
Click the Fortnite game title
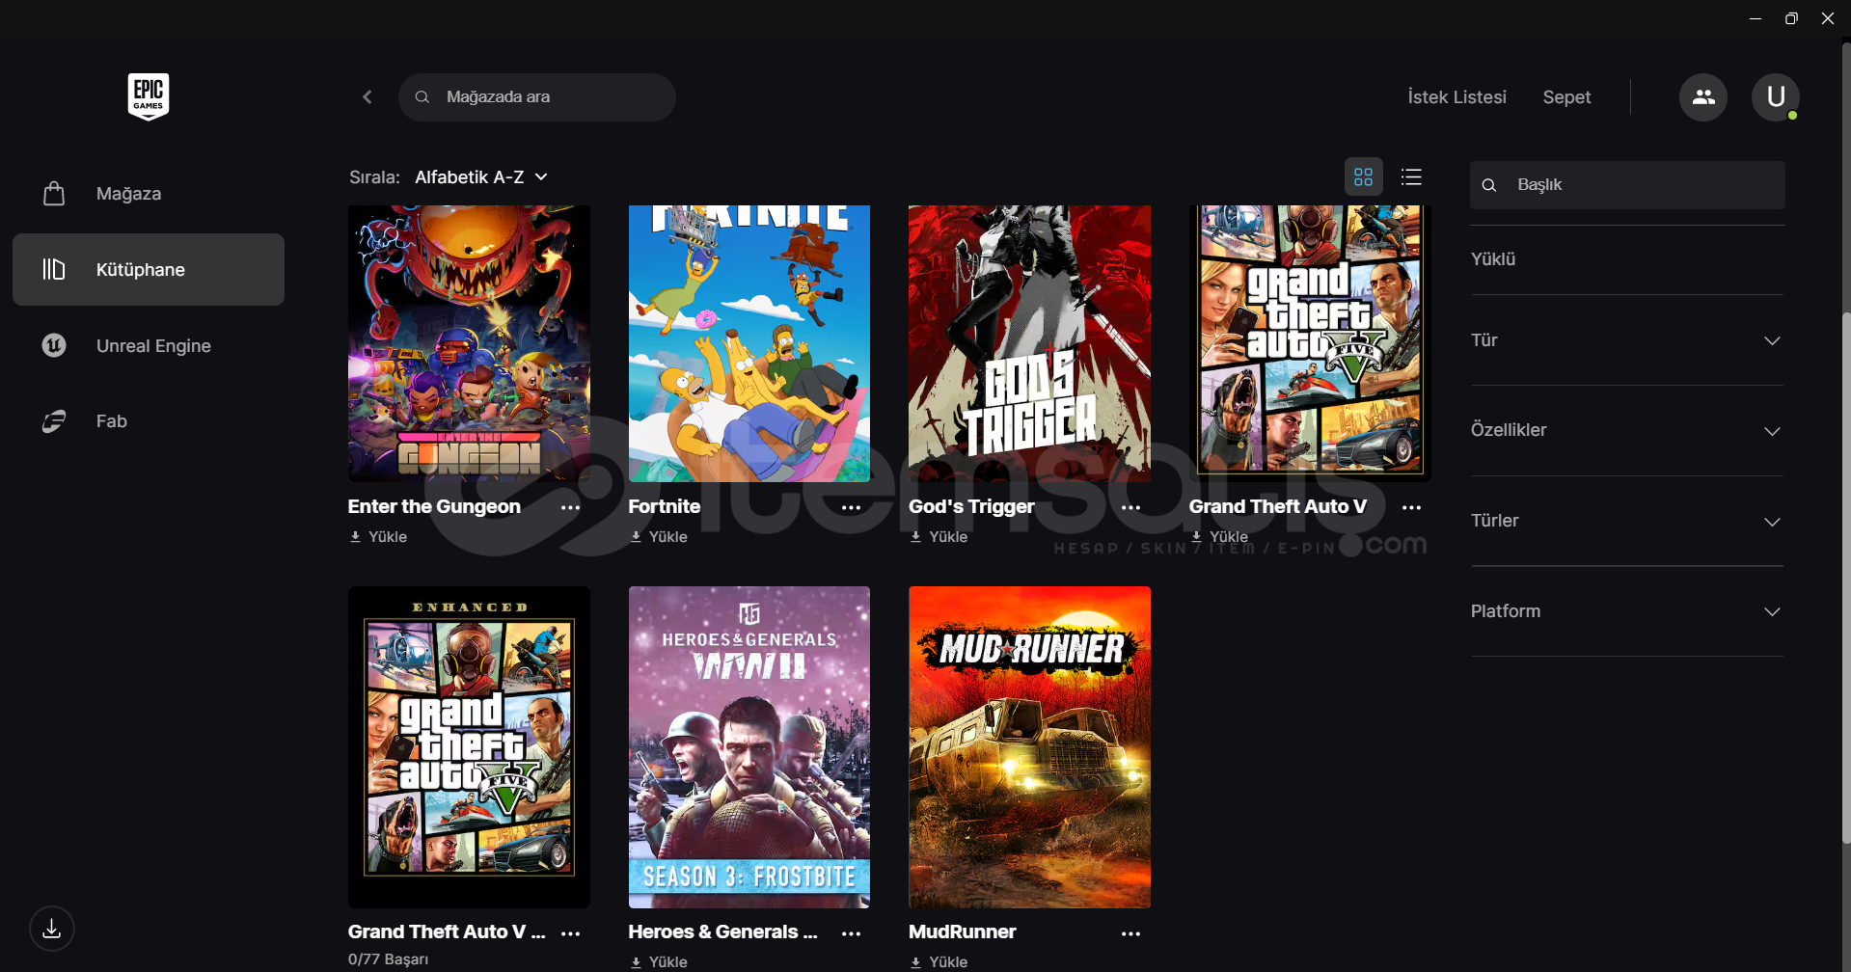tap(665, 507)
